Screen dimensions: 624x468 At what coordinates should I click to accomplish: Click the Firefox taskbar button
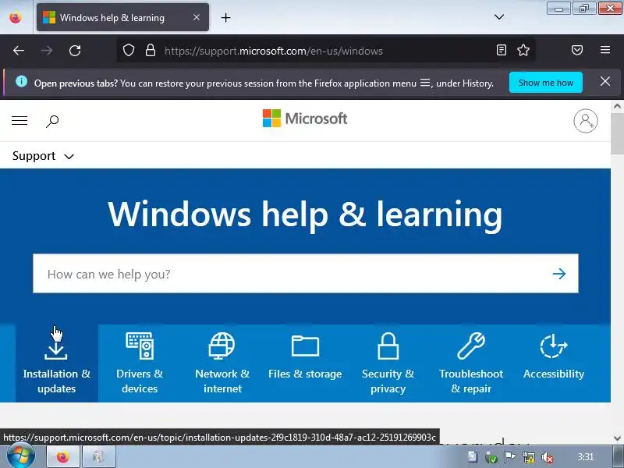point(63,457)
